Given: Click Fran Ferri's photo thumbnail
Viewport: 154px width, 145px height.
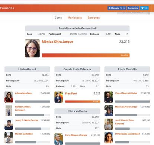Looking at the screenshot, I should click(x=59, y=97).
